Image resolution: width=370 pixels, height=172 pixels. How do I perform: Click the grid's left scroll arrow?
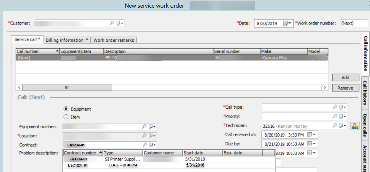pyautogui.click(x=19, y=88)
